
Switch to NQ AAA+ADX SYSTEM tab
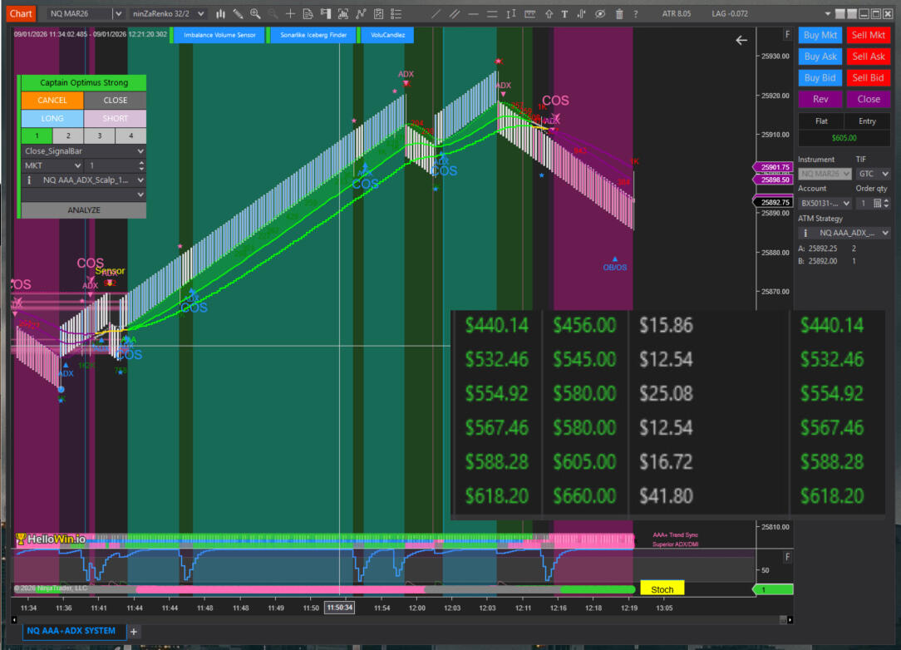click(x=71, y=631)
